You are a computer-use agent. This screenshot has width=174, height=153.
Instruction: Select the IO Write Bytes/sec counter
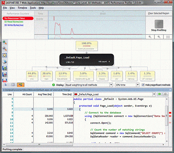coord(14,25)
